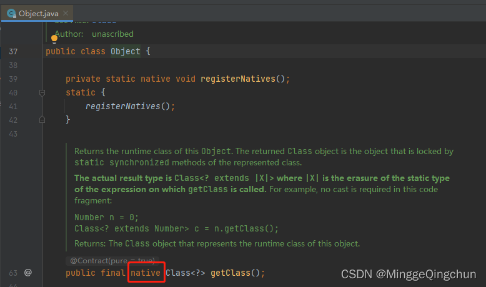486x287 pixels.
Task: Click line number 39 in gutter
Action: tap(13, 79)
